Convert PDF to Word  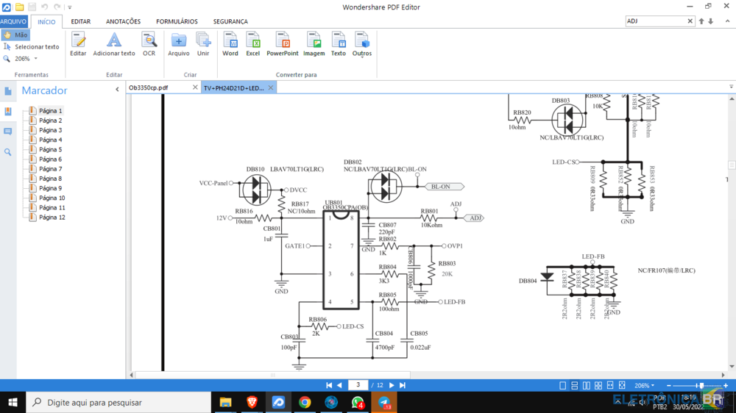(x=230, y=43)
